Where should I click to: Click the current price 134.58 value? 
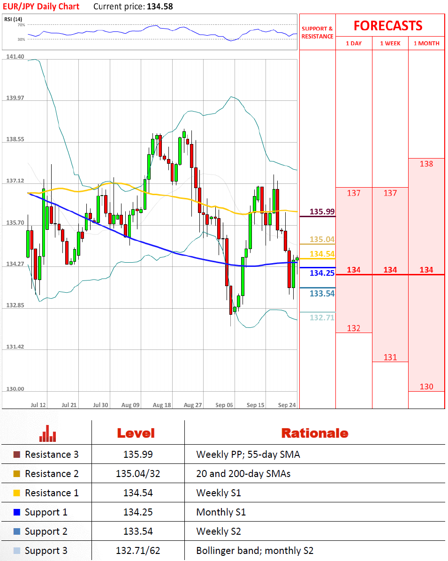coord(159,7)
